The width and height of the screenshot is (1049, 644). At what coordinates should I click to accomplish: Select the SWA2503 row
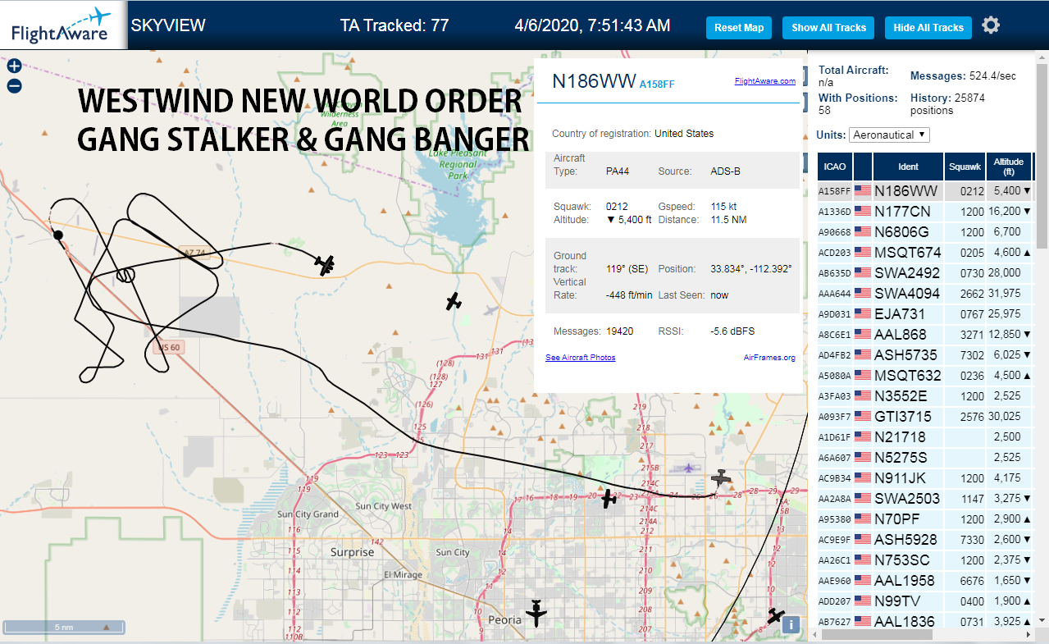(925, 498)
